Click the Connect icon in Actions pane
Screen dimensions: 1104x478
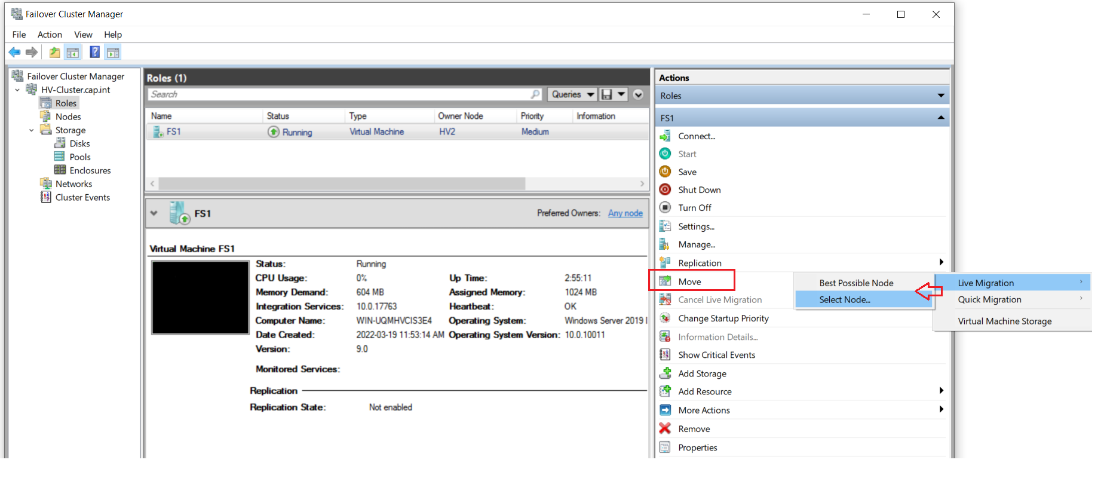665,136
